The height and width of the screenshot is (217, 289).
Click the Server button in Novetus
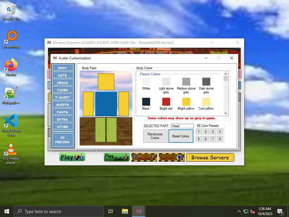click(171, 157)
